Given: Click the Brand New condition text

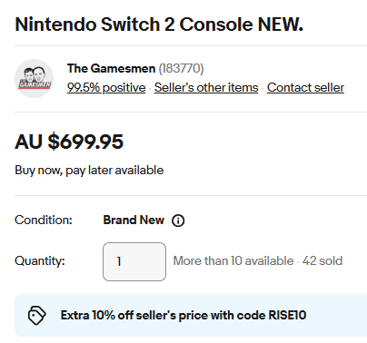Looking at the screenshot, I should pos(134,220).
